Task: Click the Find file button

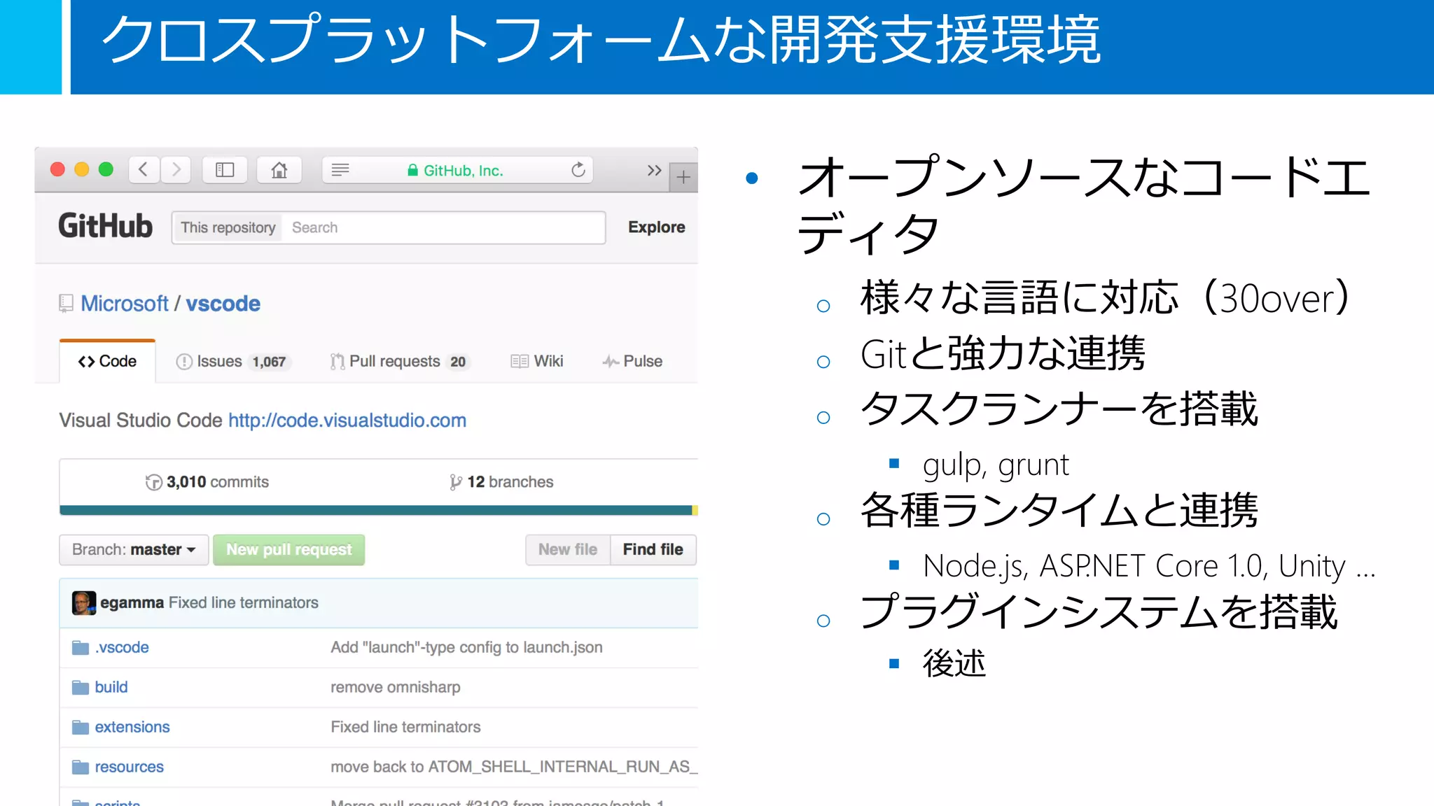Action: (x=653, y=550)
